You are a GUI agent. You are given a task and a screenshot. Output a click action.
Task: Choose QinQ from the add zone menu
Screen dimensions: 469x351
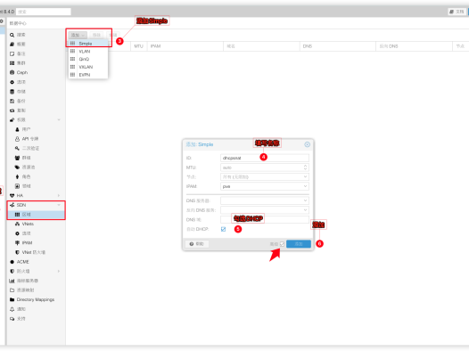click(88, 59)
